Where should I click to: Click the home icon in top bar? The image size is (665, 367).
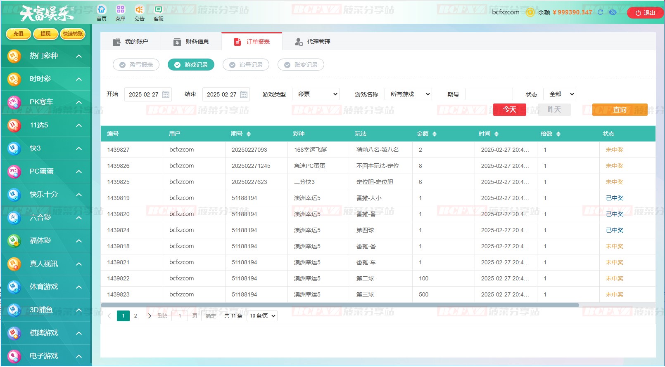pyautogui.click(x=102, y=9)
